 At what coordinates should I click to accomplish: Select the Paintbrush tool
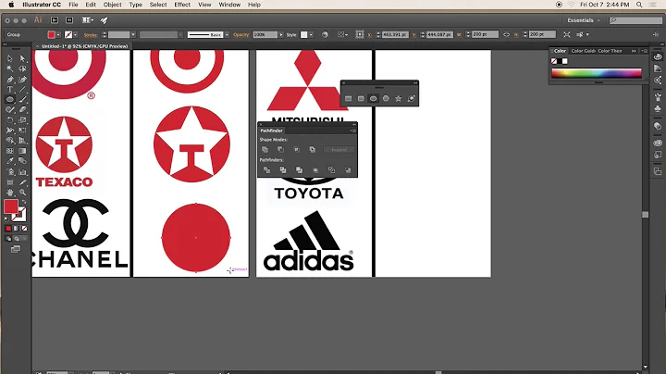click(22, 99)
